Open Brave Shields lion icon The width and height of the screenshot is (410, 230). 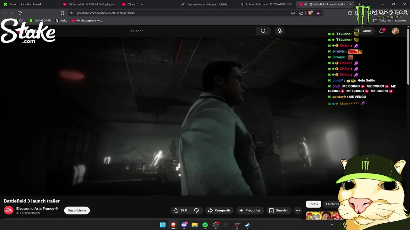click(x=310, y=13)
